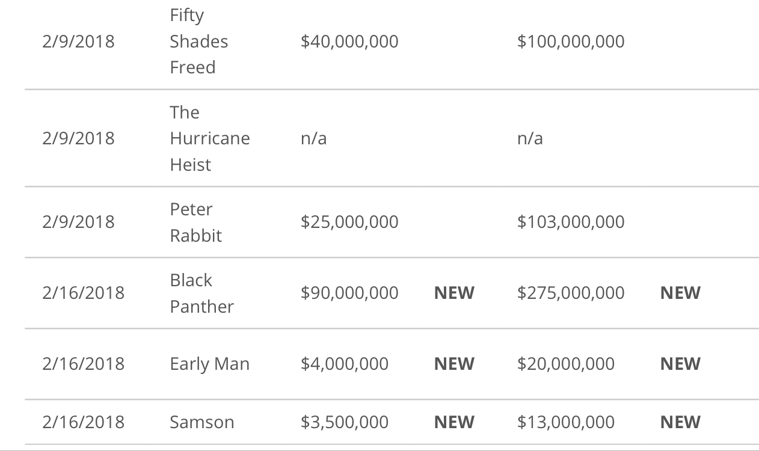Click the NEW badge beside $90,000,000
759x451 pixels.
(454, 293)
